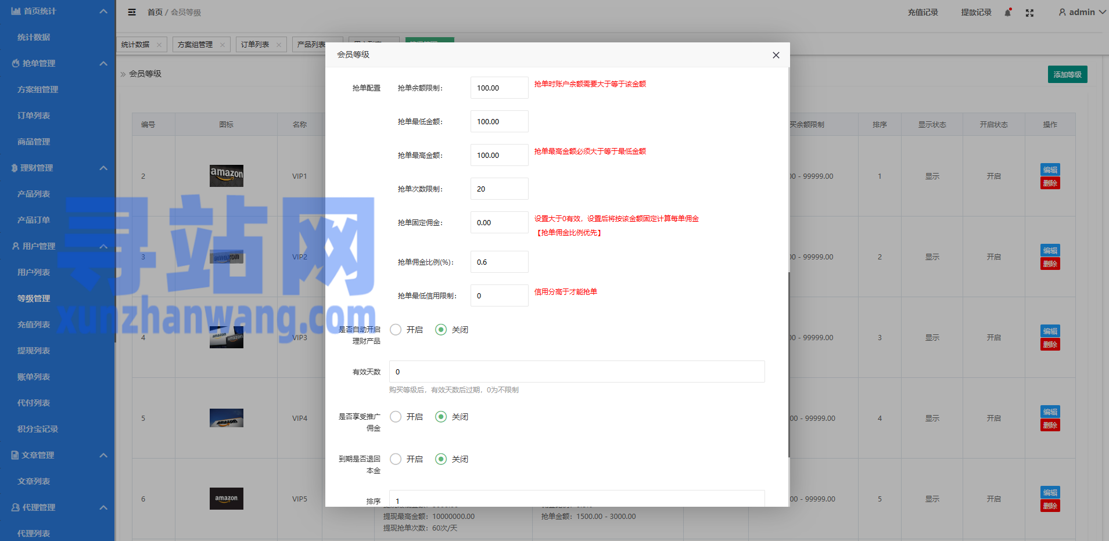Go to 充值列表 in sidebar menu
This screenshot has height=541, width=1109.
tap(34, 324)
